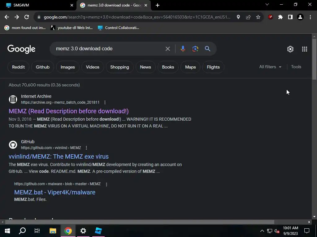This screenshot has height=237, width=317.
Task: Open the muted volume tray icon
Action: 277,231
